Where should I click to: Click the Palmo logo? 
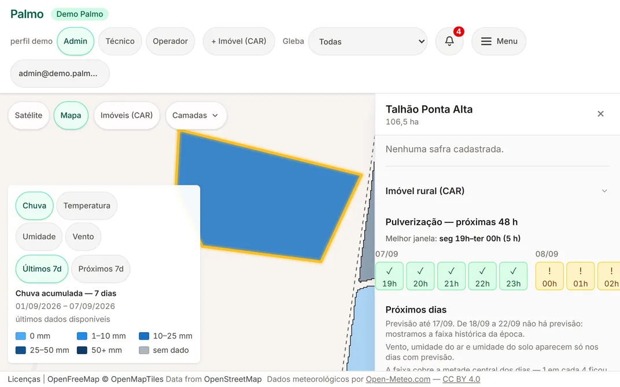[x=27, y=14]
